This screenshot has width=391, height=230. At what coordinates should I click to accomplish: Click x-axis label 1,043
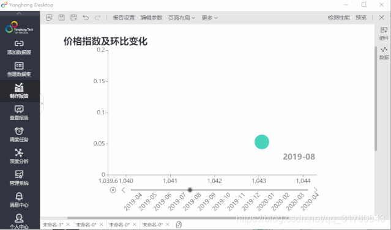pyautogui.click(x=259, y=180)
